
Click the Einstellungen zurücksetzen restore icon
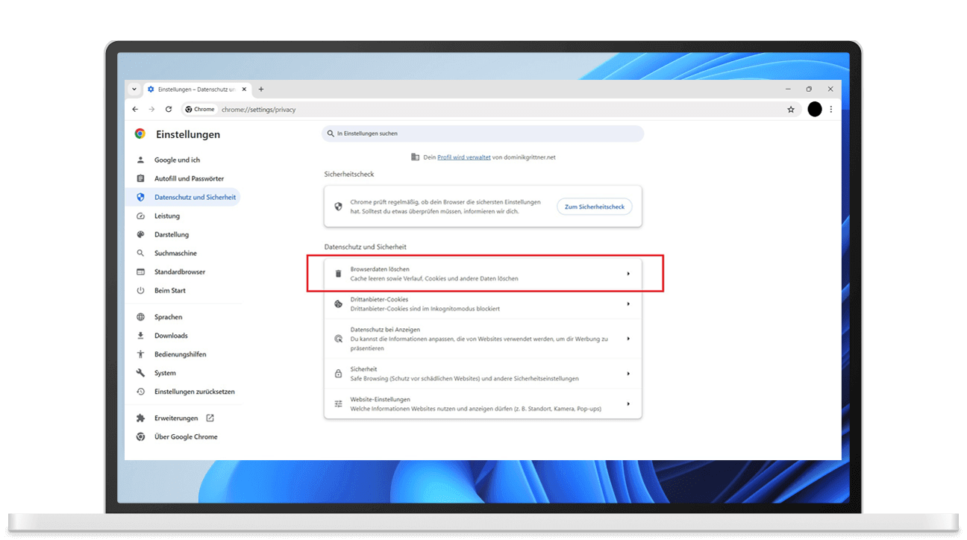(x=140, y=392)
